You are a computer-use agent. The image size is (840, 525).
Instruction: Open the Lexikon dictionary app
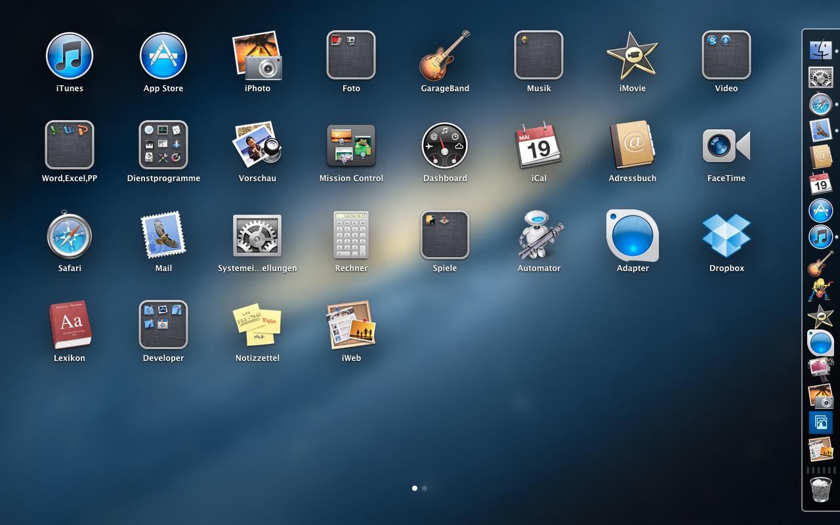70,325
